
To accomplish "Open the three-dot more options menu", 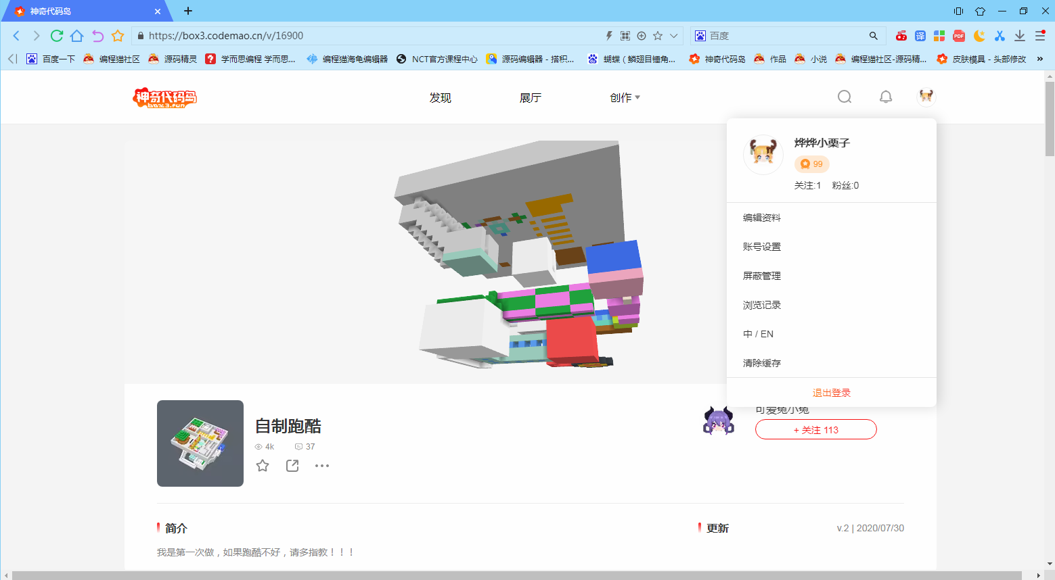I will pos(322,466).
